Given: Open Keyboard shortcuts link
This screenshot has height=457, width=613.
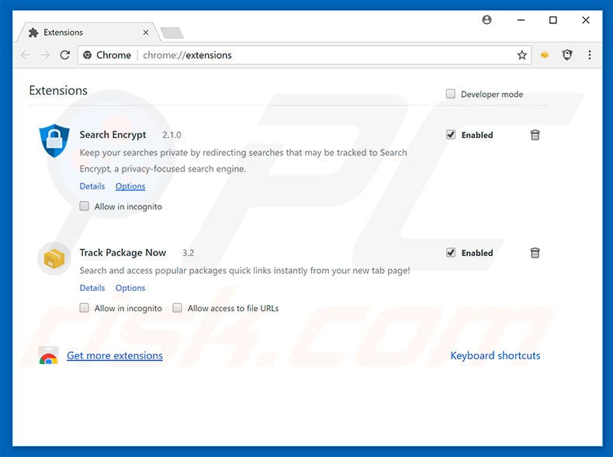Looking at the screenshot, I should coord(495,355).
